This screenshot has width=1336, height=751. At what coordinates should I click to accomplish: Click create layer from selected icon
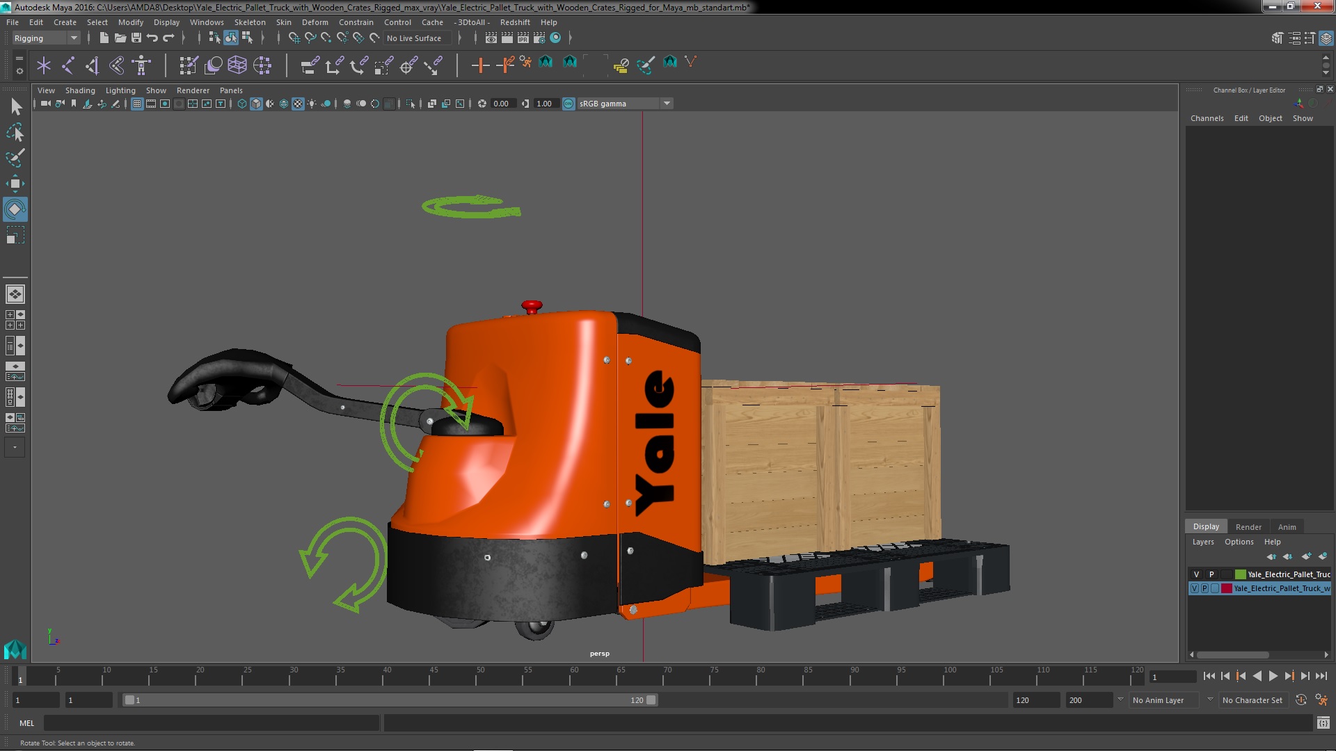[1323, 556]
